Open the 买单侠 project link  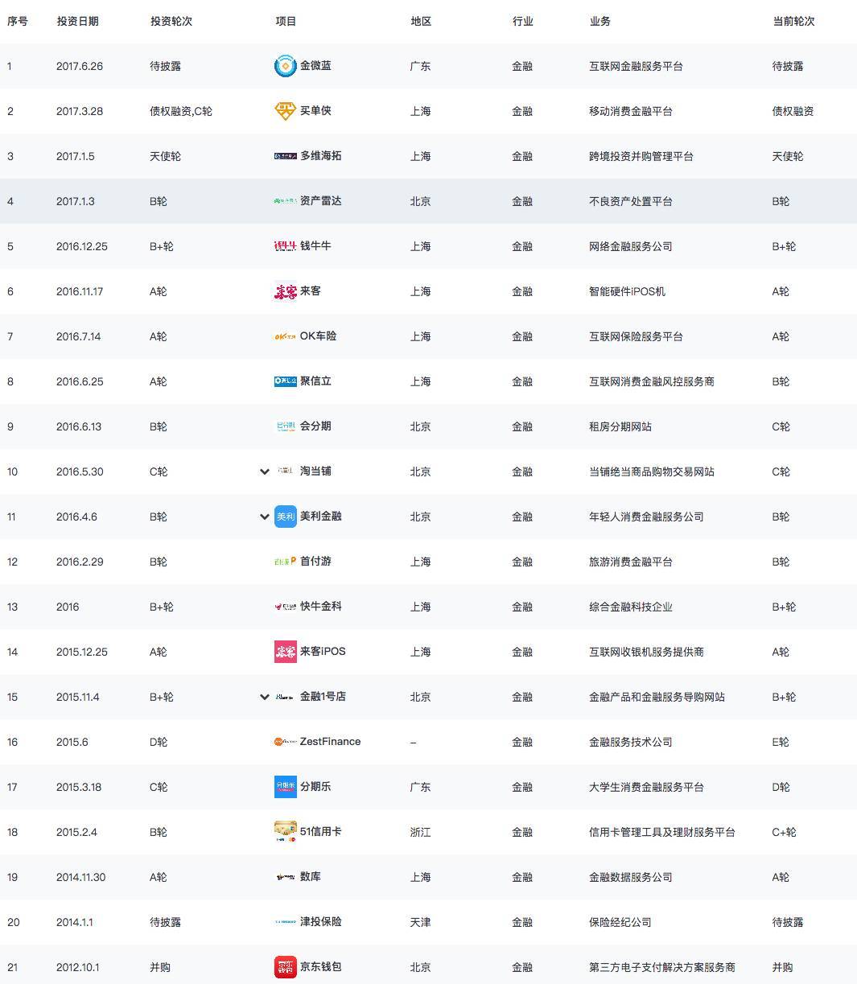pos(315,111)
